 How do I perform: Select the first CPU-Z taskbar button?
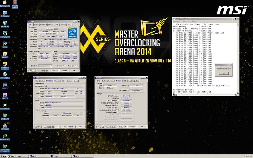click(x=39, y=156)
